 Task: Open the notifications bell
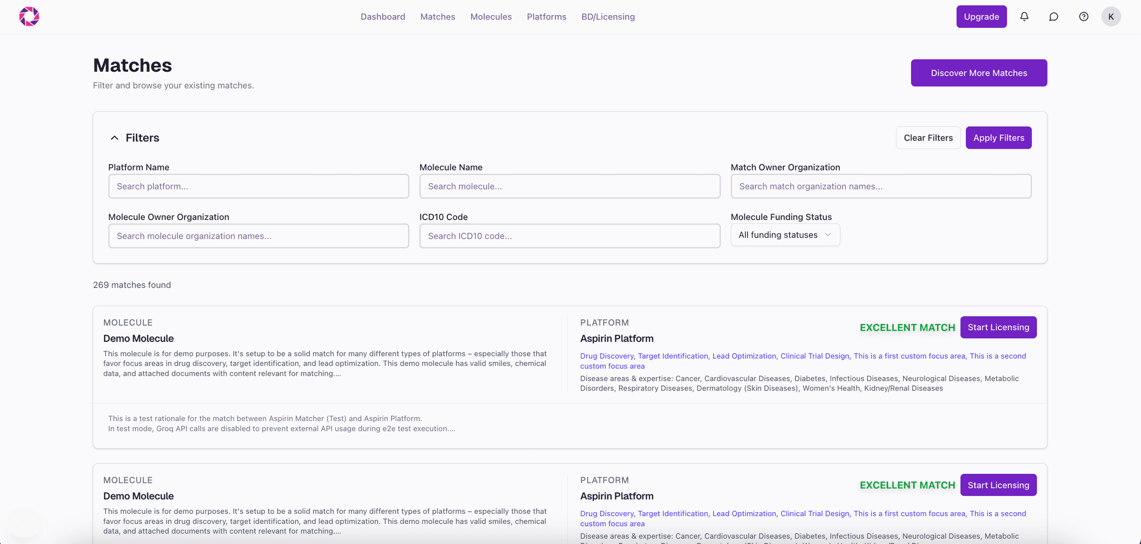tap(1024, 16)
